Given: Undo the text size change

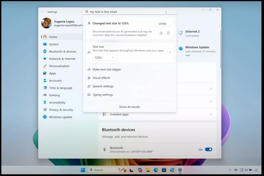Looking at the screenshot, I should pos(162,24).
